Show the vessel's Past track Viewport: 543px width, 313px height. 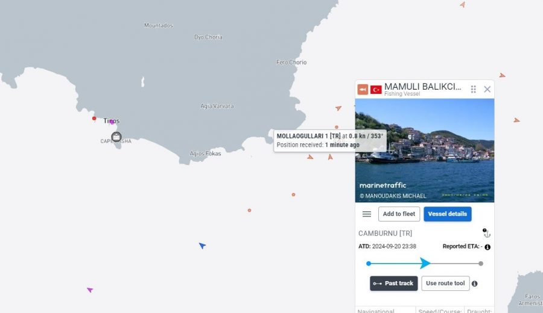[x=394, y=284]
